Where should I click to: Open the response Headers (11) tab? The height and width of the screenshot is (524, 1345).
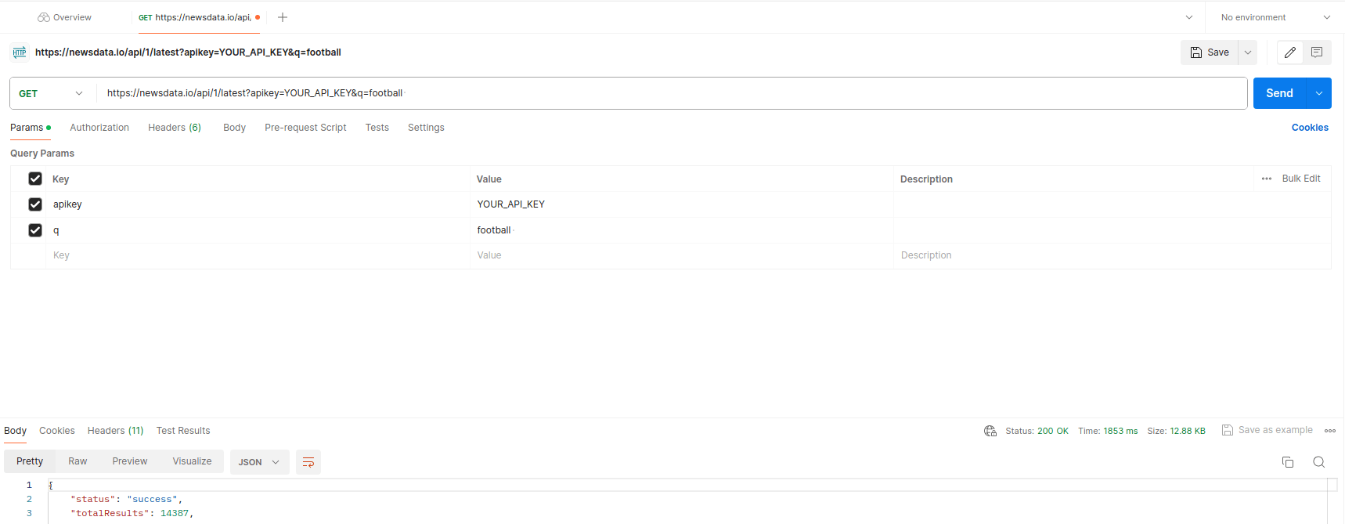[x=115, y=431]
